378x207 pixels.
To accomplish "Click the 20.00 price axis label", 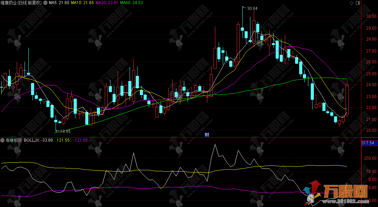I will [370, 130].
